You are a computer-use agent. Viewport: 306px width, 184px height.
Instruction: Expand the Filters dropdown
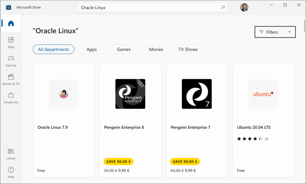pos(275,32)
